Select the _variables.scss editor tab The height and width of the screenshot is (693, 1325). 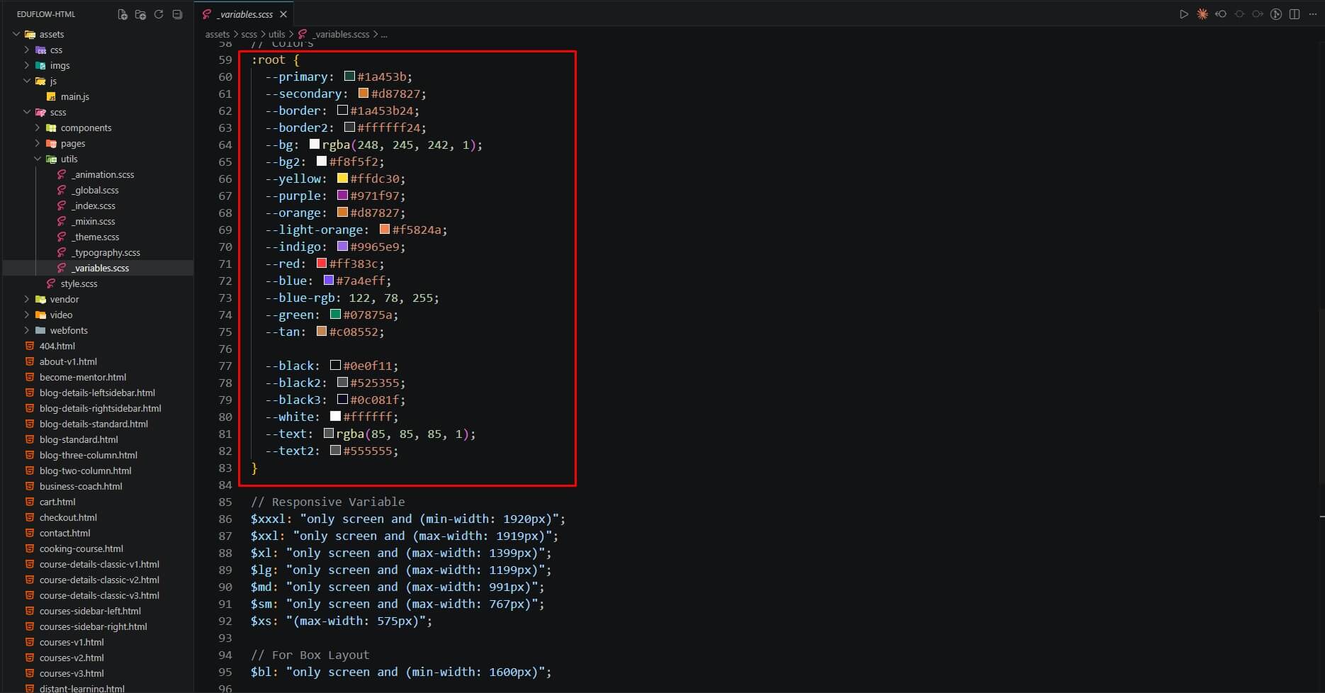244,14
